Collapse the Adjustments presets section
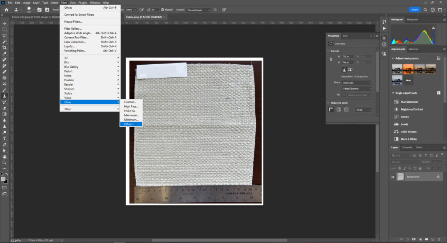The height and width of the screenshot is (243, 447). point(392,58)
